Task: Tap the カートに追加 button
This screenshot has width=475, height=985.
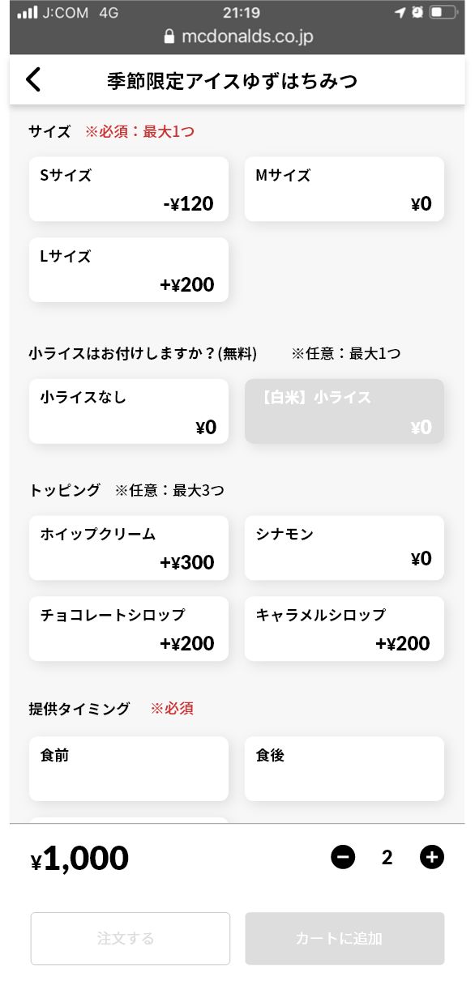Action: [x=344, y=938]
